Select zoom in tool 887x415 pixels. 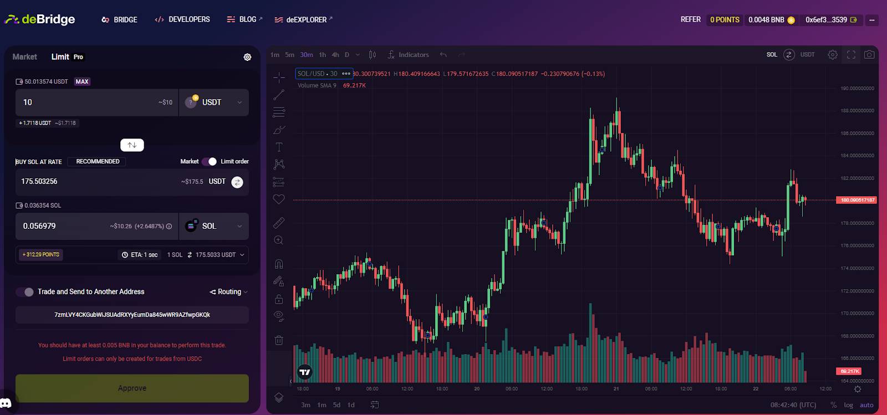tap(279, 240)
